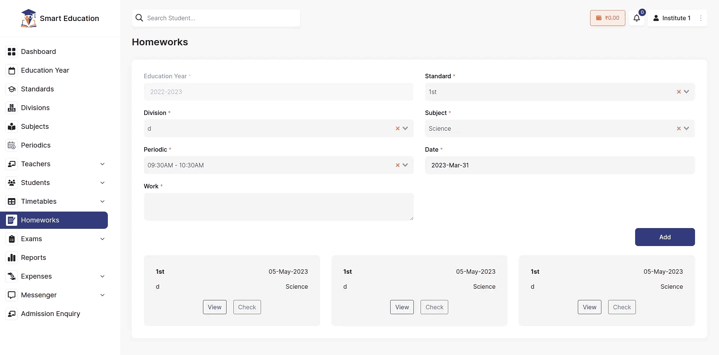
Task: Clear the selected Subject Science
Action: point(679,128)
